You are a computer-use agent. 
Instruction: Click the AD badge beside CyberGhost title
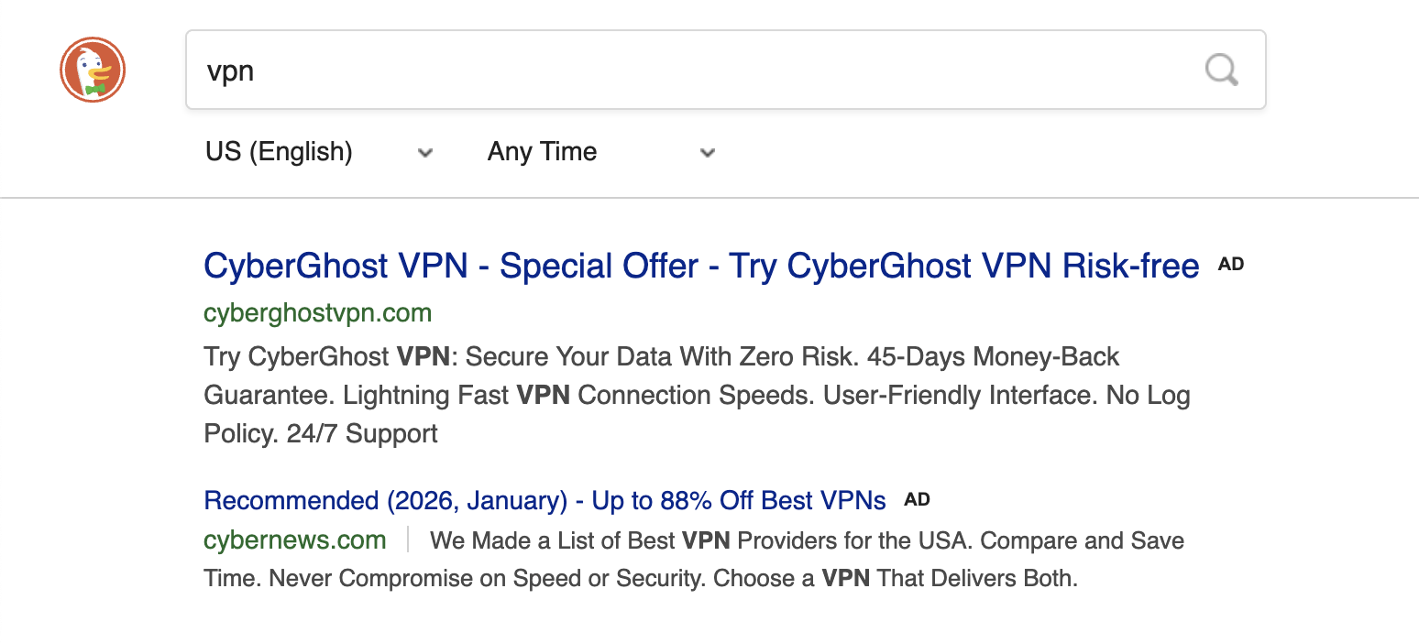(x=1231, y=265)
